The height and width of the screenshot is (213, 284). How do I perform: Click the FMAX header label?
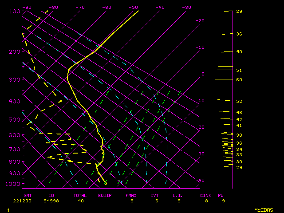[x=130, y=195]
